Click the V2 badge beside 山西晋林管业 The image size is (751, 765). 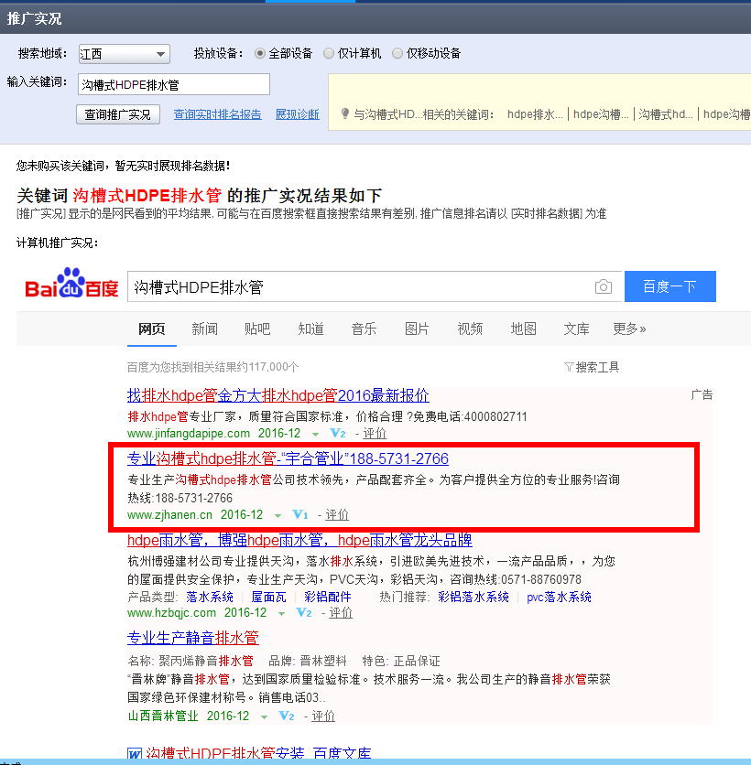pyautogui.click(x=286, y=716)
